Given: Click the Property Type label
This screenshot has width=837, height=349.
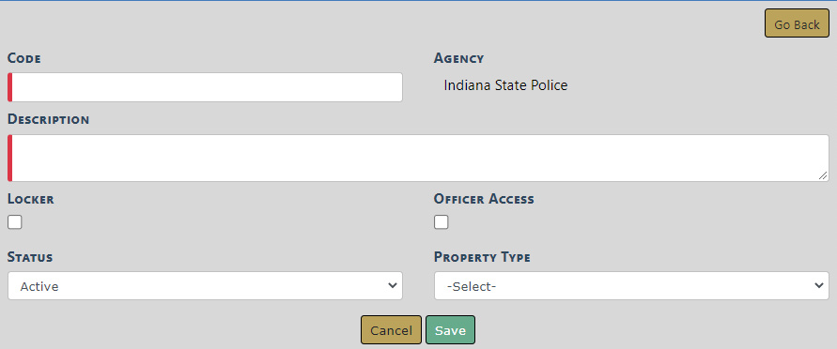Looking at the screenshot, I should [482, 257].
